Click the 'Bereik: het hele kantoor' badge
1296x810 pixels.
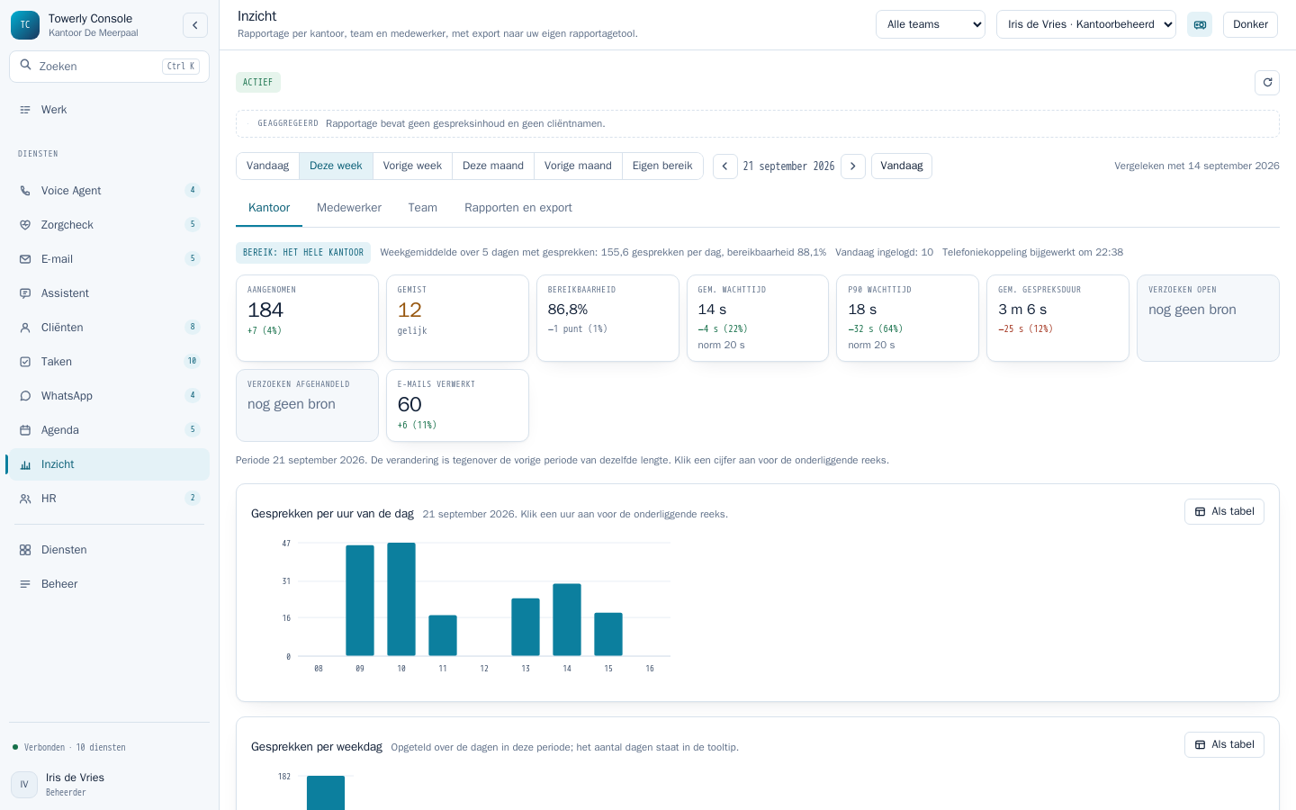[x=303, y=253]
